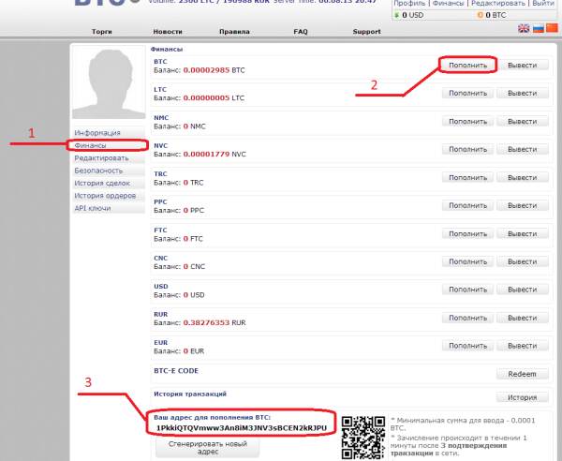The width and height of the screenshot is (562, 461).
Task: Click the BTC deposit address text
Action: pyautogui.click(x=242, y=427)
